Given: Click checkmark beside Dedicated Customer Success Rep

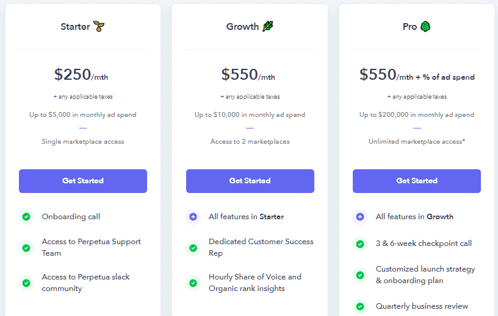Looking at the screenshot, I should point(193,248).
